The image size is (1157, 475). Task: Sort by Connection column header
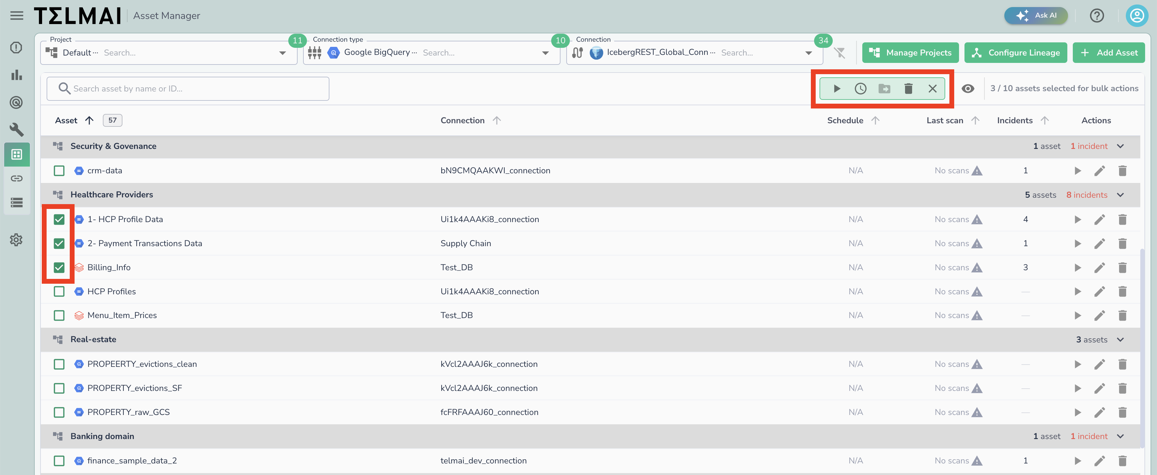click(x=470, y=120)
